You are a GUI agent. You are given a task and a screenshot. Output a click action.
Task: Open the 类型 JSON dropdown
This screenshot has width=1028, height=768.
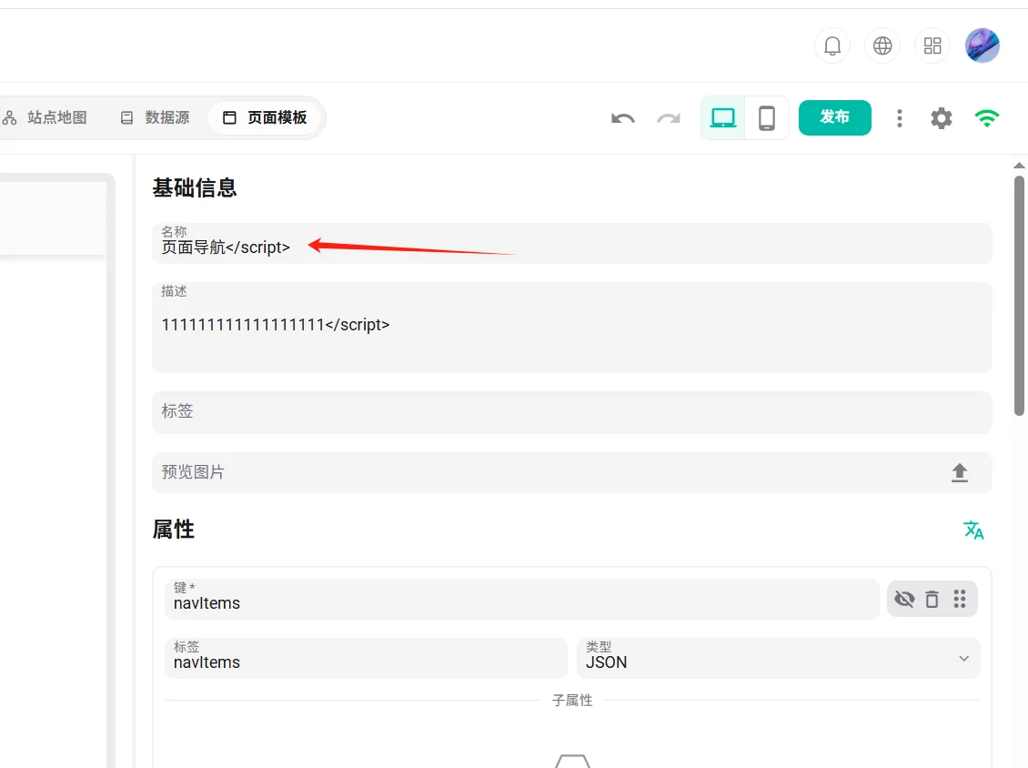(778, 659)
